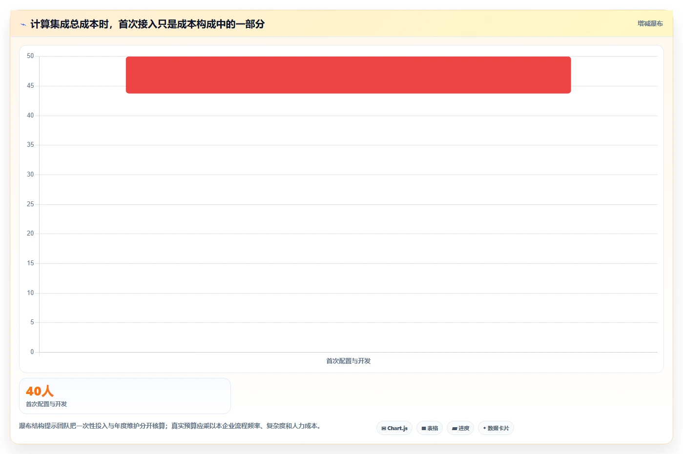Click the 40人 data card
The height and width of the screenshot is (454, 683).
125,396
